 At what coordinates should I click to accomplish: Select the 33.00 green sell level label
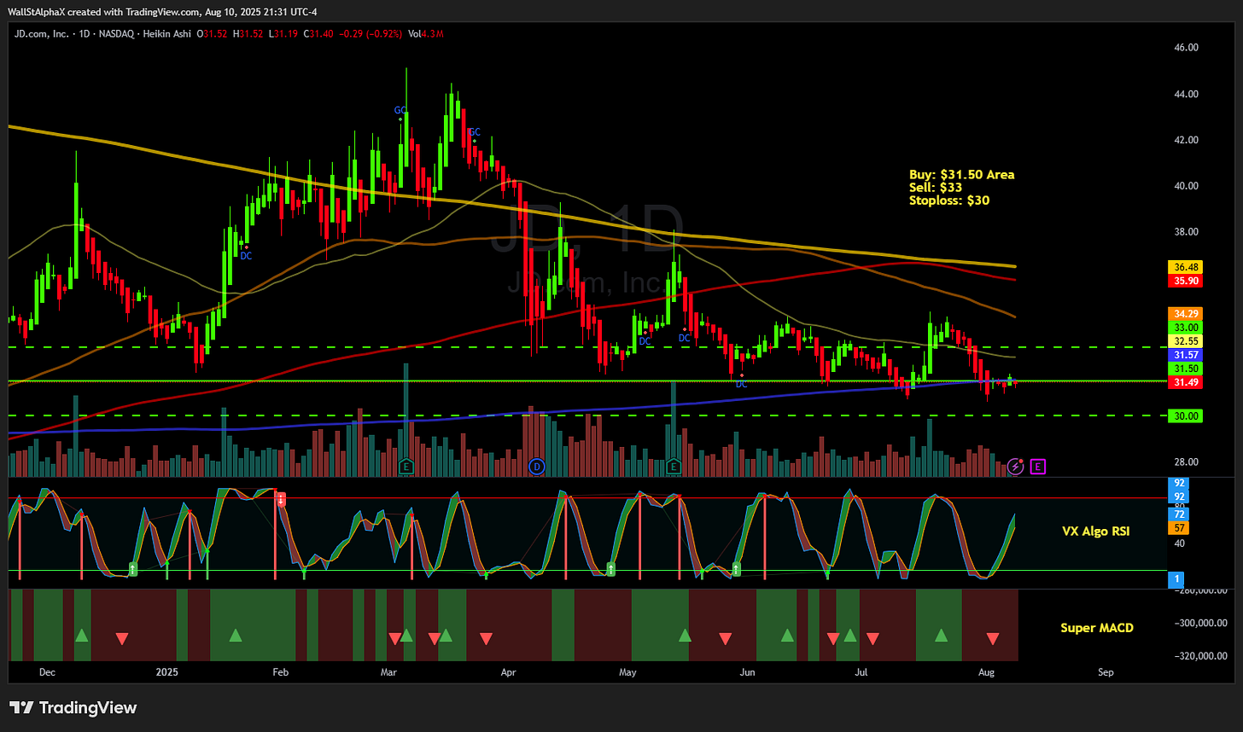coord(1183,327)
